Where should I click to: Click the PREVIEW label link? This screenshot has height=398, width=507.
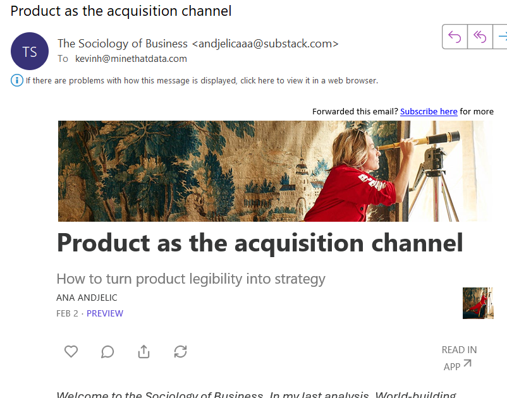point(105,313)
